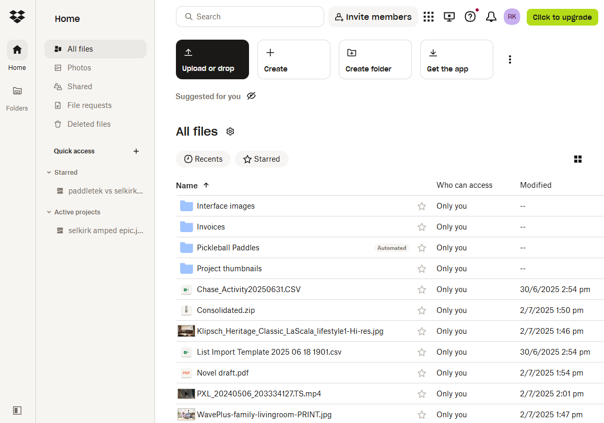This screenshot has width=604, height=423.
Task: Click the Modified column header
Action: (x=536, y=185)
